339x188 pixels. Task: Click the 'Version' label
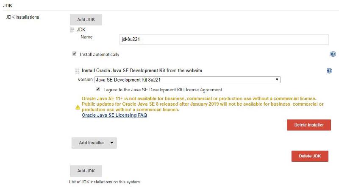[85, 79]
